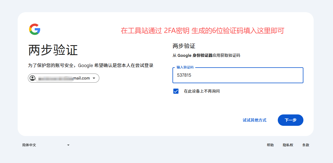The image size is (333, 163).
Task: Click the 下一步 button
Action: (291, 120)
